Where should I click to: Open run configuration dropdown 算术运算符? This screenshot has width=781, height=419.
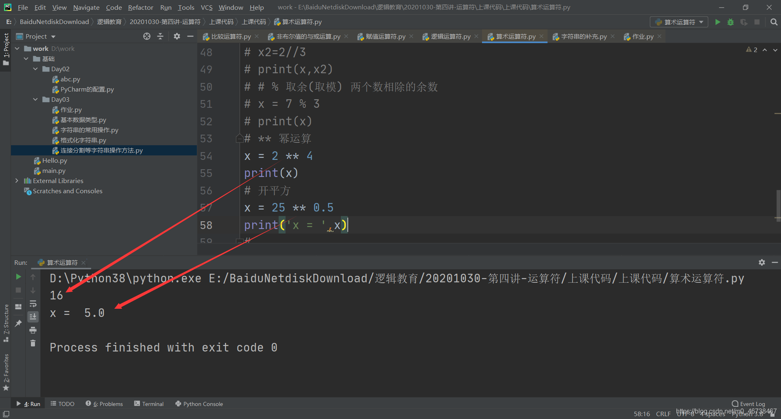coord(679,22)
